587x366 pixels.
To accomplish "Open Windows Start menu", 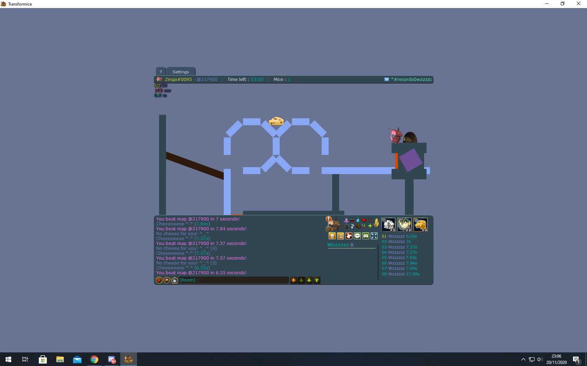I will [8, 359].
